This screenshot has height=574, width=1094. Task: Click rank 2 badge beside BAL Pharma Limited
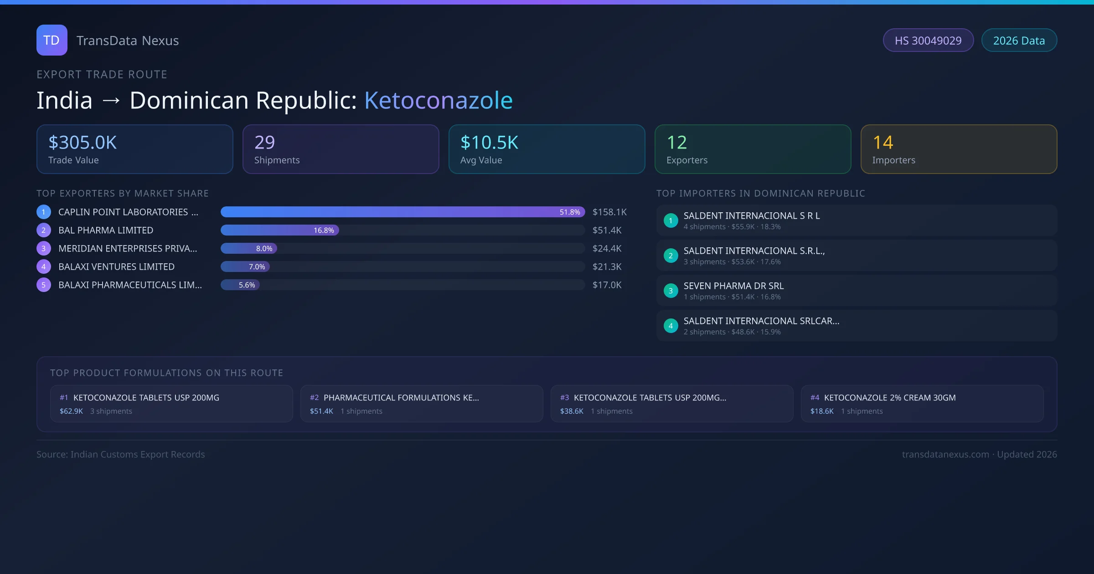44,230
